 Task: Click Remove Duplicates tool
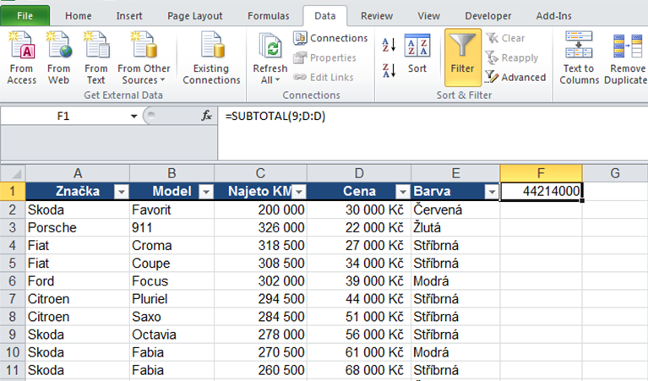click(626, 57)
